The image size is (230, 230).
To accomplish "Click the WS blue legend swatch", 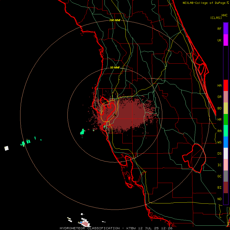I will click(x=226, y=142).
